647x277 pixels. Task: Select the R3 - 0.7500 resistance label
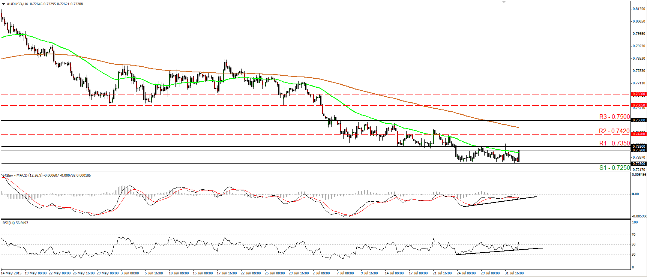614,117
